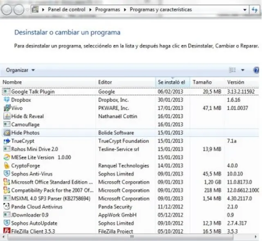Sort by the Se instaló el column
262x241 pixels.
click(172, 82)
